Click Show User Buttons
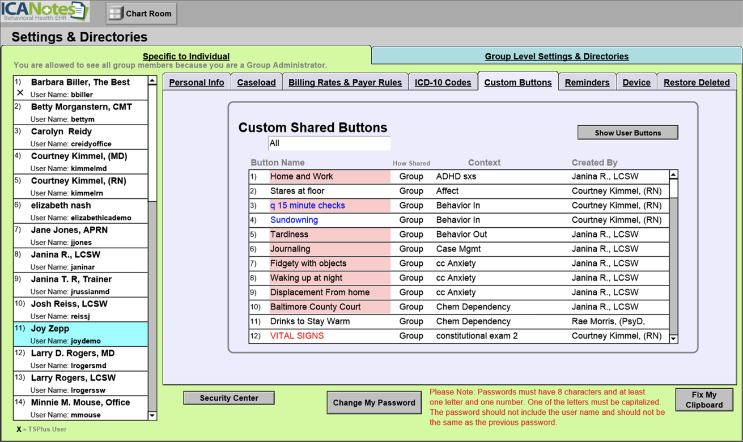The width and height of the screenshot is (743, 442). (627, 133)
